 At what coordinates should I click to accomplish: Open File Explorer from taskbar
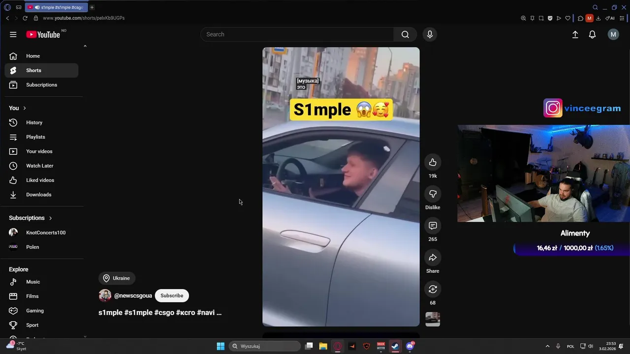point(323,346)
